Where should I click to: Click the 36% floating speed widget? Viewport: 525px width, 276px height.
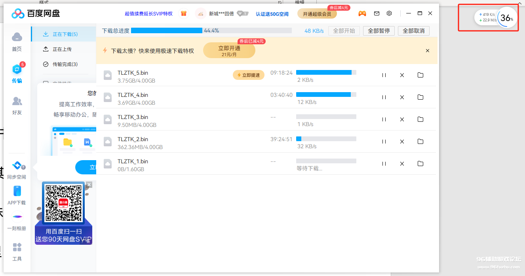coord(496,18)
